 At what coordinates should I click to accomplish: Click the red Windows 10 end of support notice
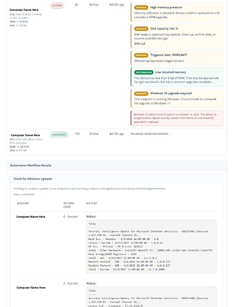click(x=177, y=118)
